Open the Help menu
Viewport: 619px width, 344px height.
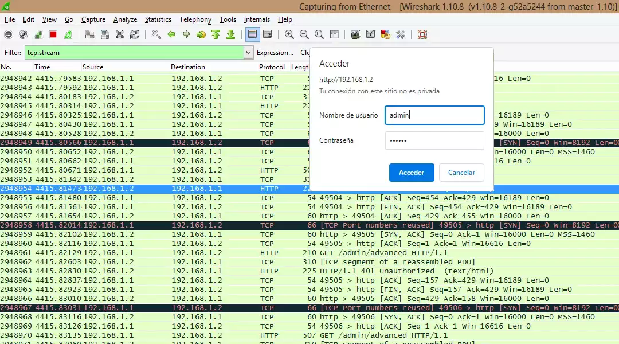[285, 19]
